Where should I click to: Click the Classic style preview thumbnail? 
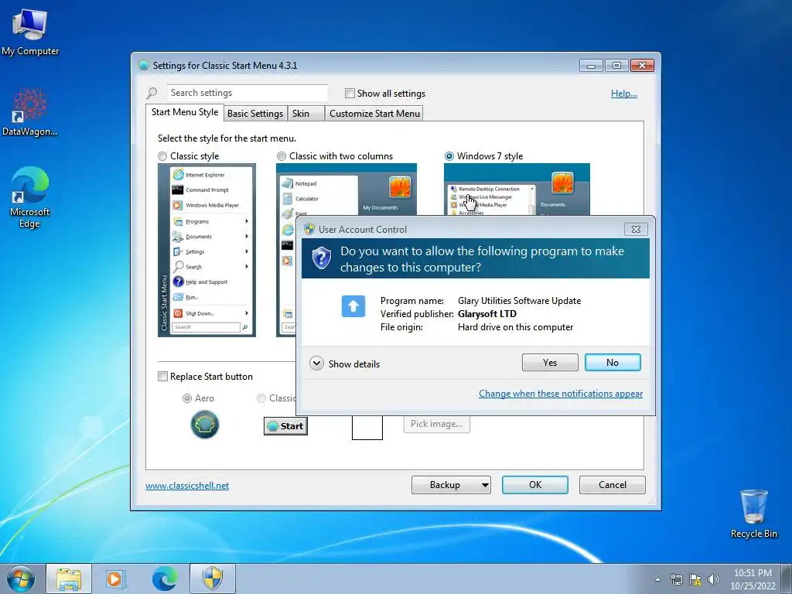207,250
